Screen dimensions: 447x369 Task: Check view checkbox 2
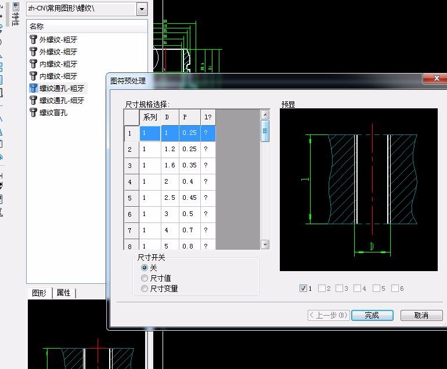click(x=322, y=288)
